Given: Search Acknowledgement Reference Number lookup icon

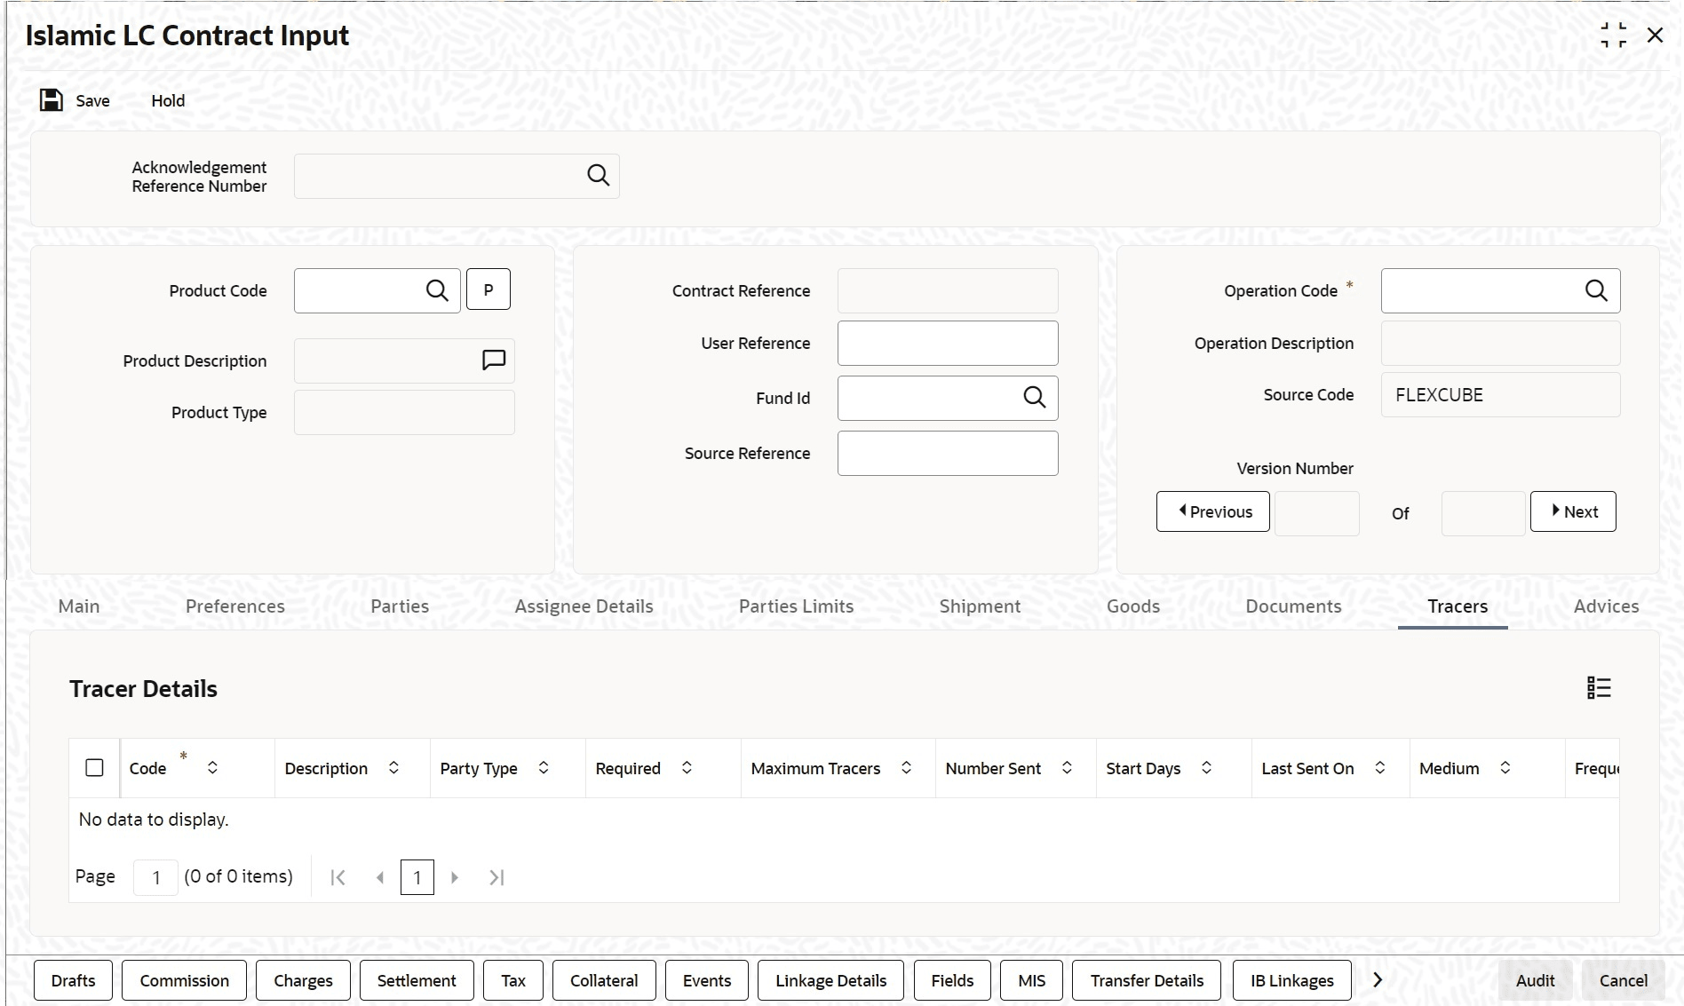Looking at the screenshot, I should 599,176.
